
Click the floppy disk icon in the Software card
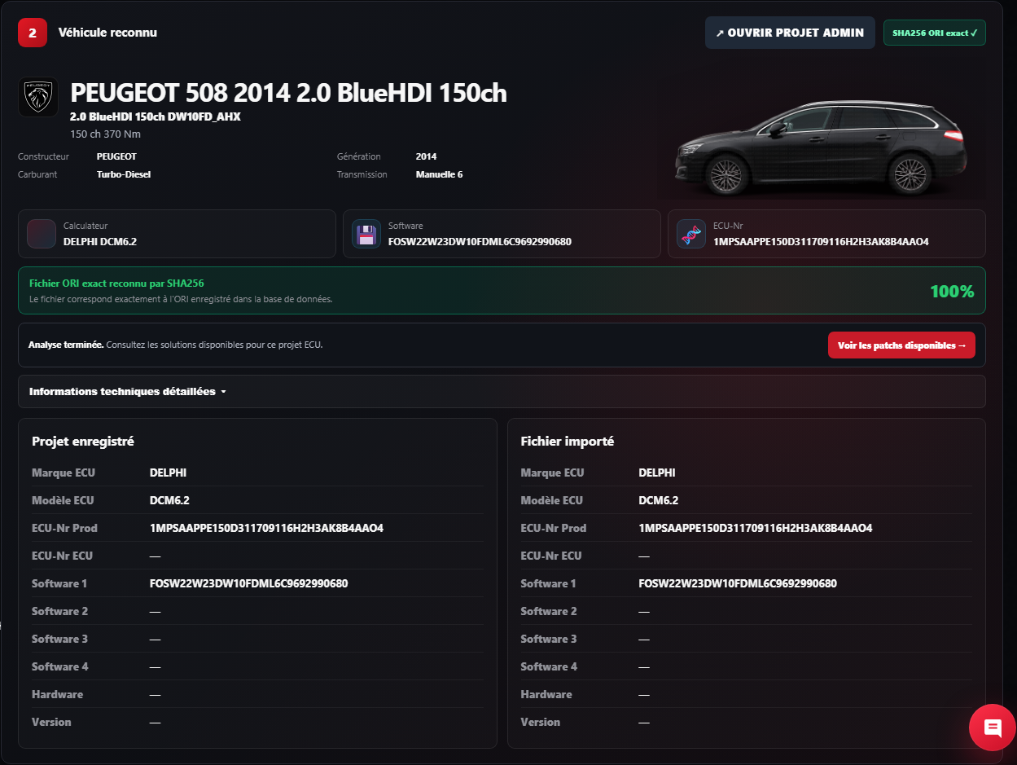[366, 234]
